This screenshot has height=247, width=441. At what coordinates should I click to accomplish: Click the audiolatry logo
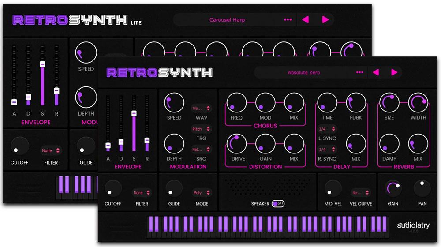tap(413, 225)
